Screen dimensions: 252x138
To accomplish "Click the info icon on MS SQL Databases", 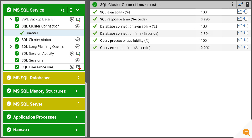I will 9,78.
